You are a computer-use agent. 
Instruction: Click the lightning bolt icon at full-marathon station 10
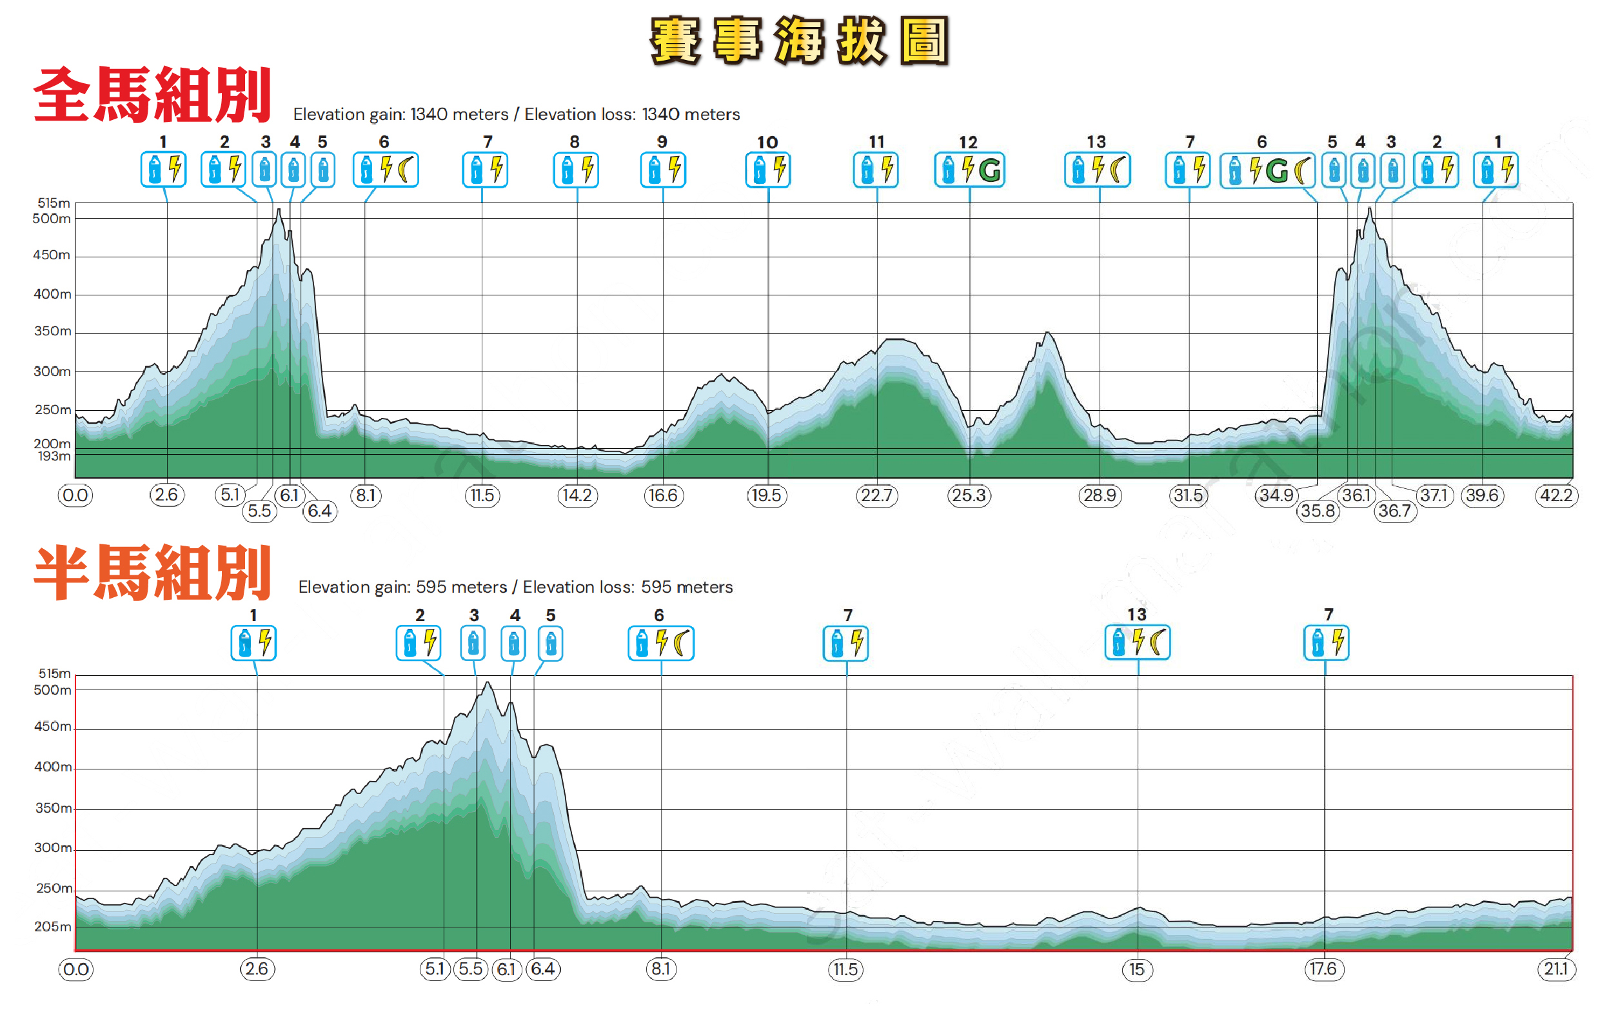[x=780, y=169]
